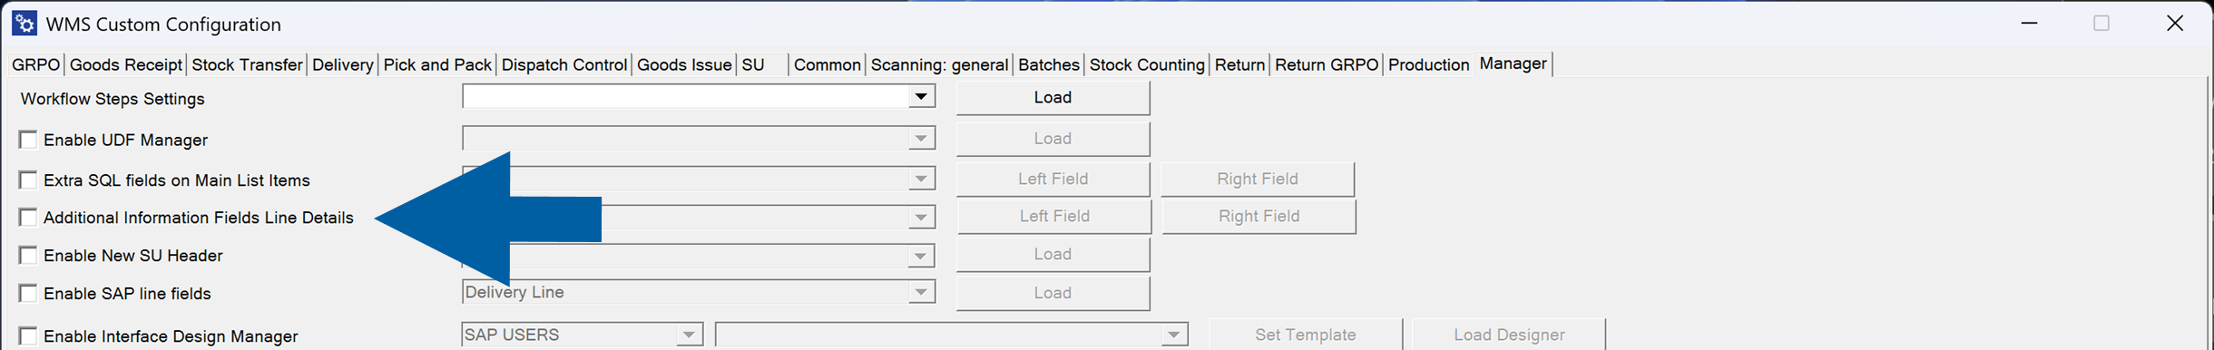Select the Stock Counting tab
This screenshot has width=2214, height=350.
pos(1147,64)
